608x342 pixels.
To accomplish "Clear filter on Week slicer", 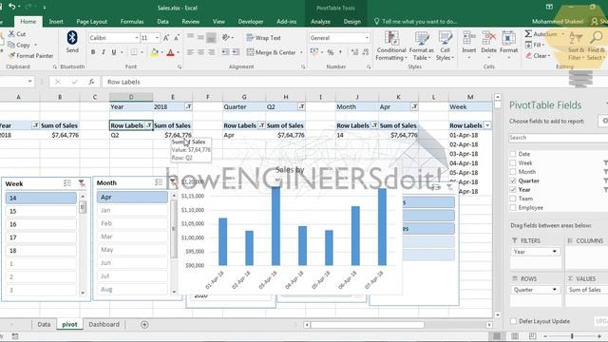I will point(82,183).
